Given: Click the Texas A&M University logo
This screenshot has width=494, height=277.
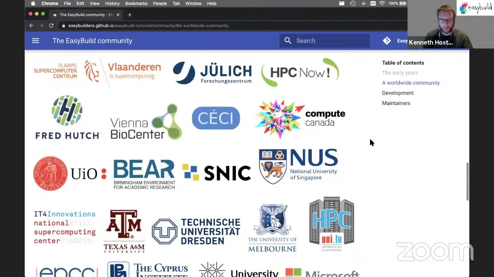Looking at the screenshot, I should [x=124, y=231].
